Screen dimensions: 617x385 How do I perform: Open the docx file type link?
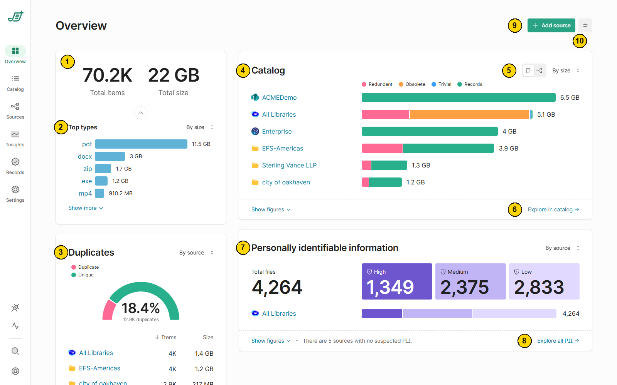point(85,156)
